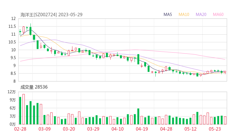Click the 03-20 date axis label
This screenshot has height=136, width=230.
tap(69, 129)
